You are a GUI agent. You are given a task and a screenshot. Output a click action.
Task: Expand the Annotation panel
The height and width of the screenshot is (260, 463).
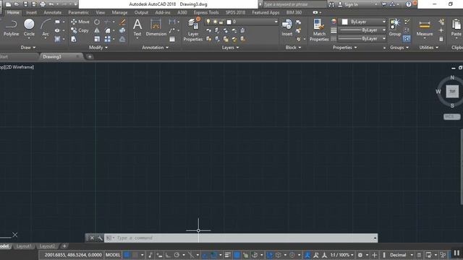(x=155, y=48)
